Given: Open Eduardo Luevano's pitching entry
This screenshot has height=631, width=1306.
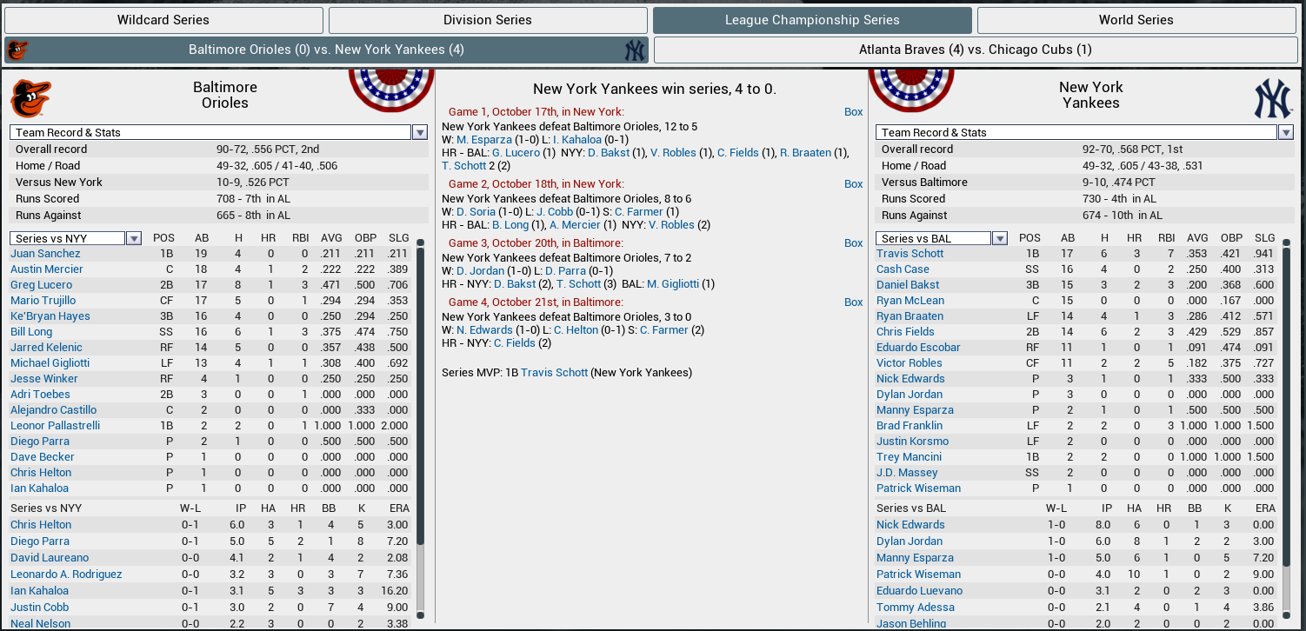Looking at the screenshot, I should click(x=918, y=591).
